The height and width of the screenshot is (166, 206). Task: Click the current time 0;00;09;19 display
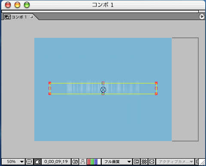tap(56, 162)
